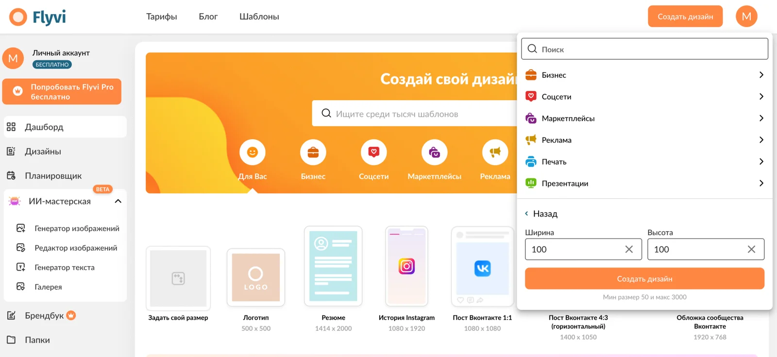This screenshot has width=777, height=357.
Task: Select the Маркетплейсы basket icon in the banner
Action: tap(435, 152)
